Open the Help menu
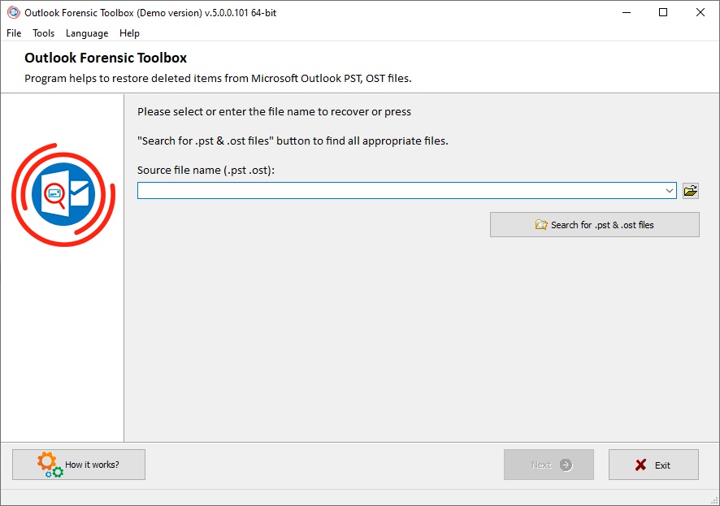The width and height of the screenshot is (720, 506). tap(129, 33)
